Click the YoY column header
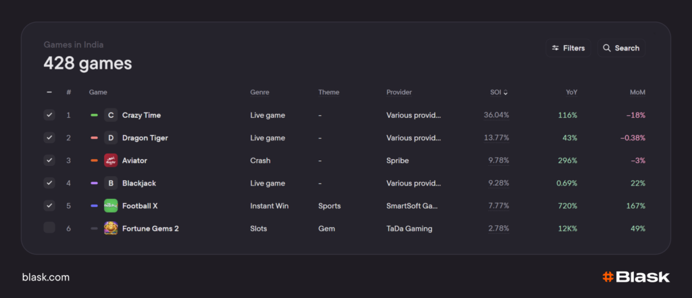 [571, 92]
